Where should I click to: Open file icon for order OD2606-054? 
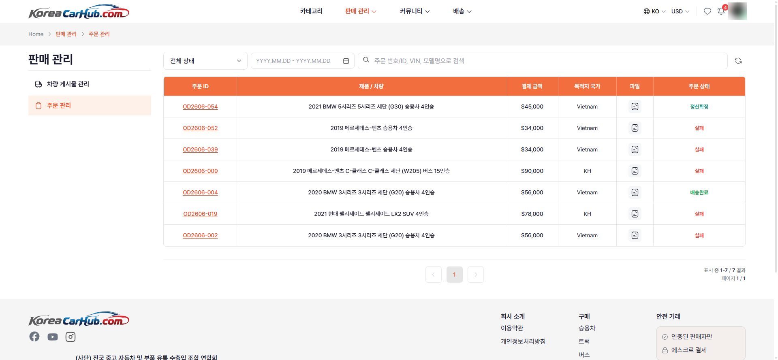point(635,107)
